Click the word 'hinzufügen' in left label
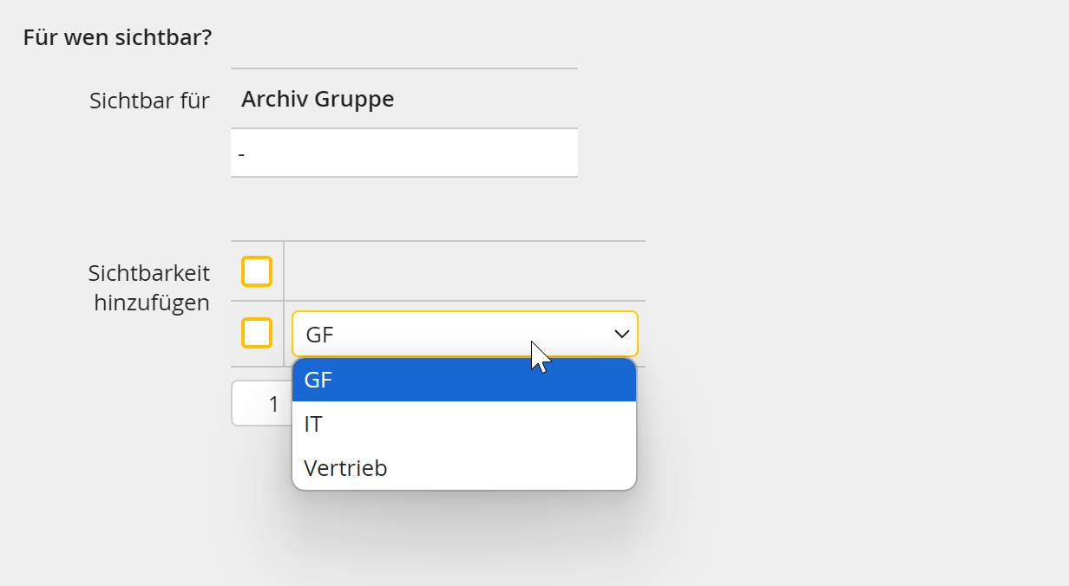 [152, 303]
